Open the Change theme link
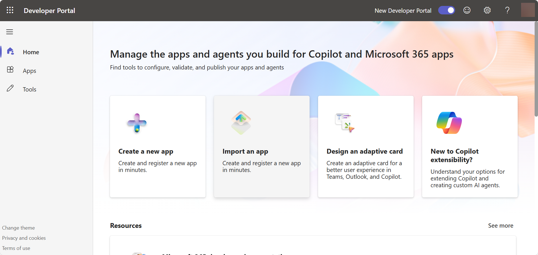The width and height of the screenshot is (538, 255). coord(19,228)
